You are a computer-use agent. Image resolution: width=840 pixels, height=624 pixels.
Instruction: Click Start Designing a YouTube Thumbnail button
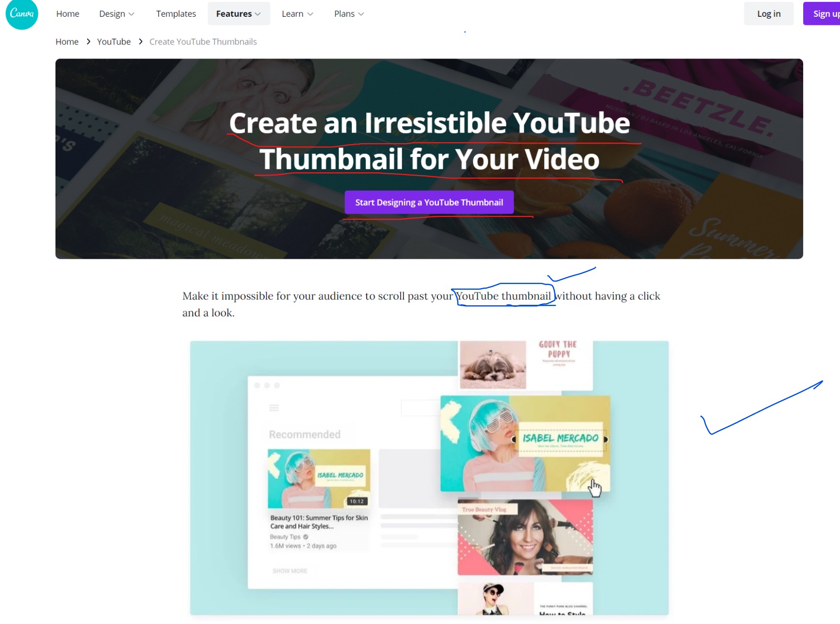[x=429, y=202]
